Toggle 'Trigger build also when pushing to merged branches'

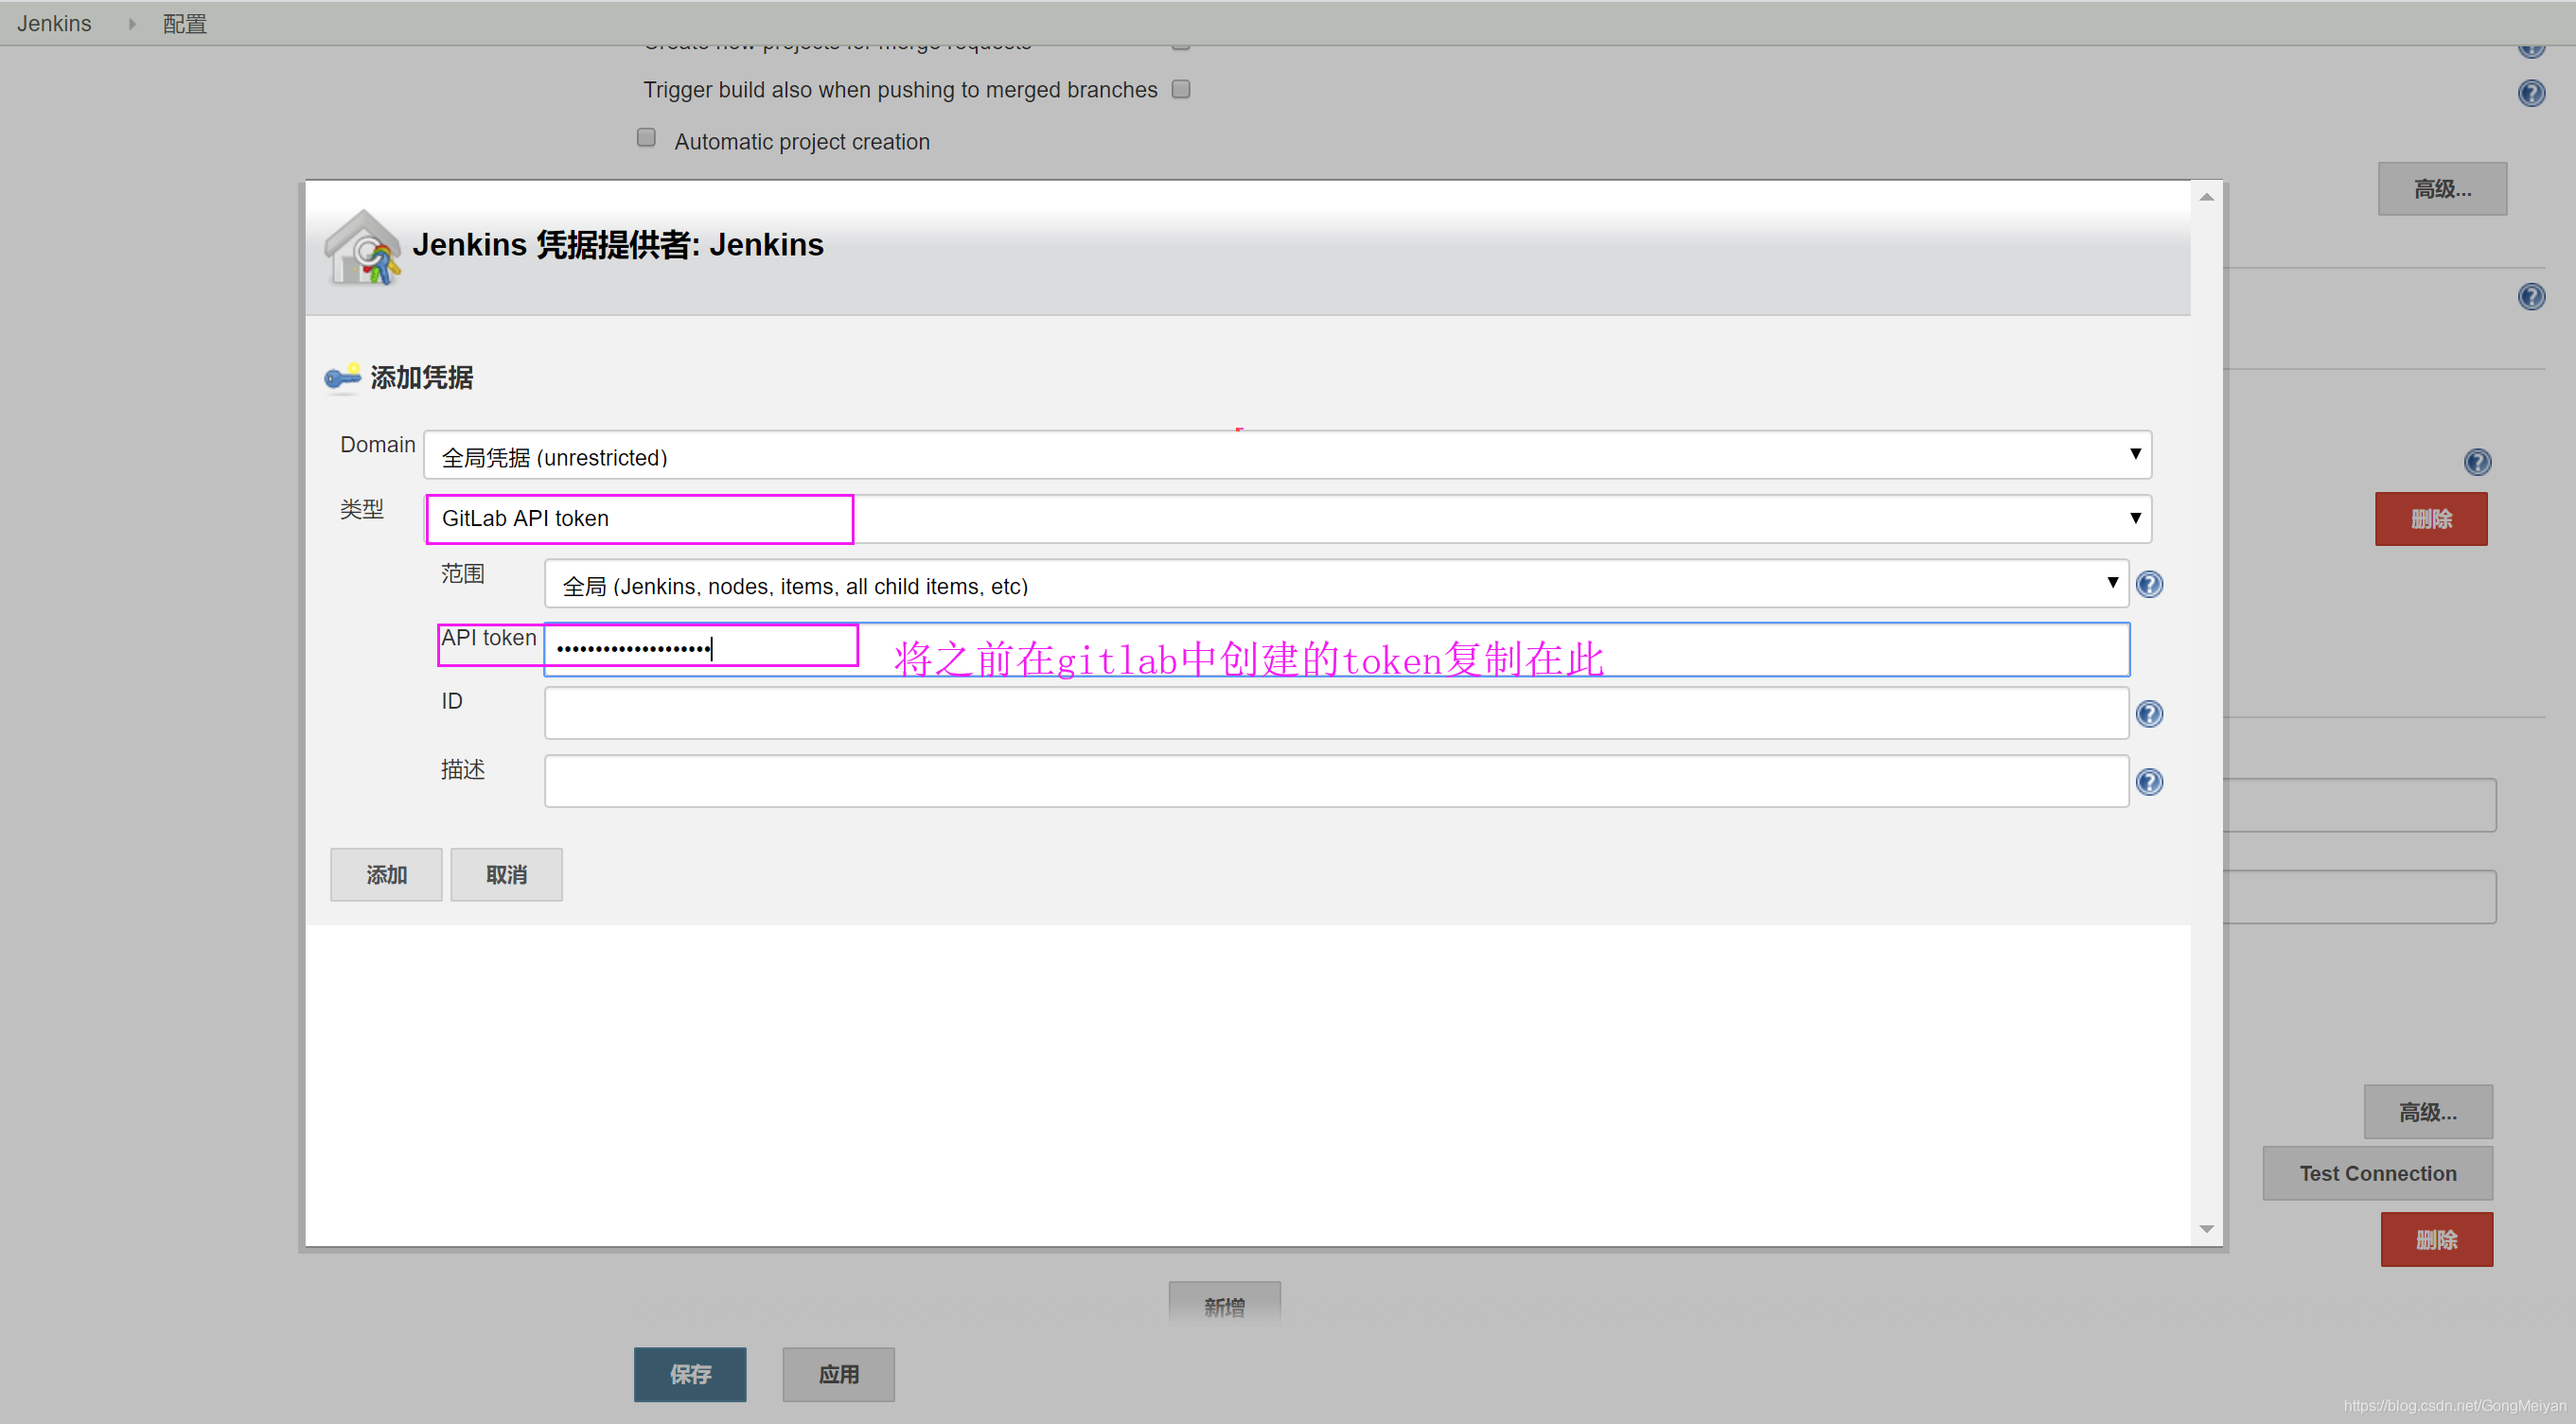[x=1180, y=89]
